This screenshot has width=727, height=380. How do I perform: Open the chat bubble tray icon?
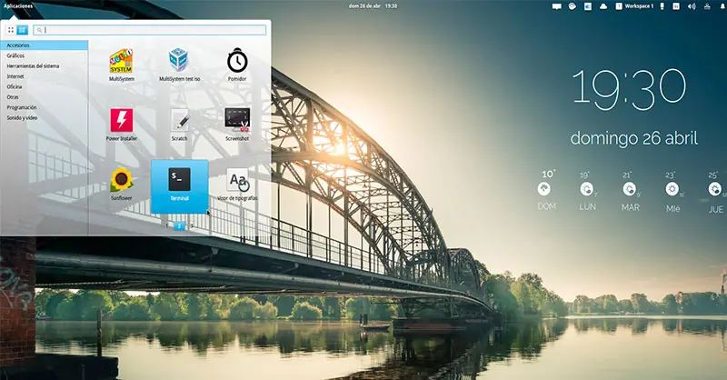click(x=557, y=6)
